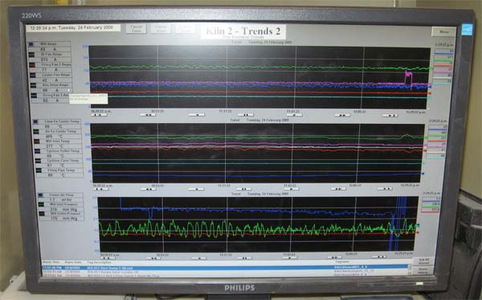Click fast-forward double arrow under the pressure trend
The height and width of the screenshot is (300, 482).
point(334,257)
